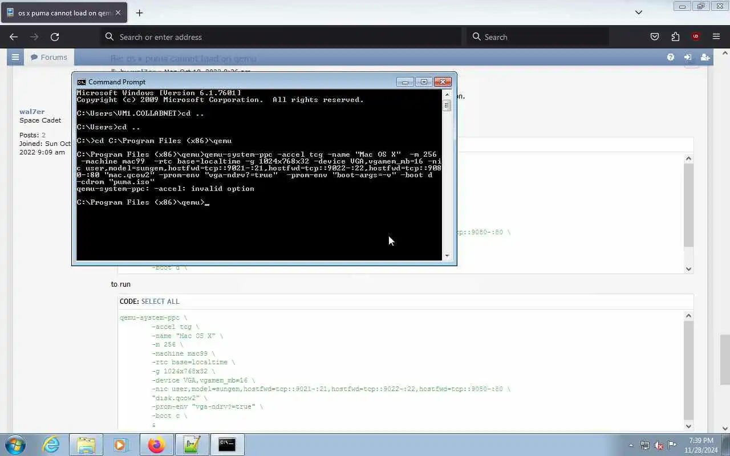Focus the Search or enter address bar

281,36
